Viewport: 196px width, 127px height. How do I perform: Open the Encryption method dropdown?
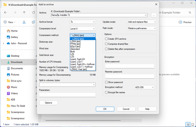tap(144, 87)
